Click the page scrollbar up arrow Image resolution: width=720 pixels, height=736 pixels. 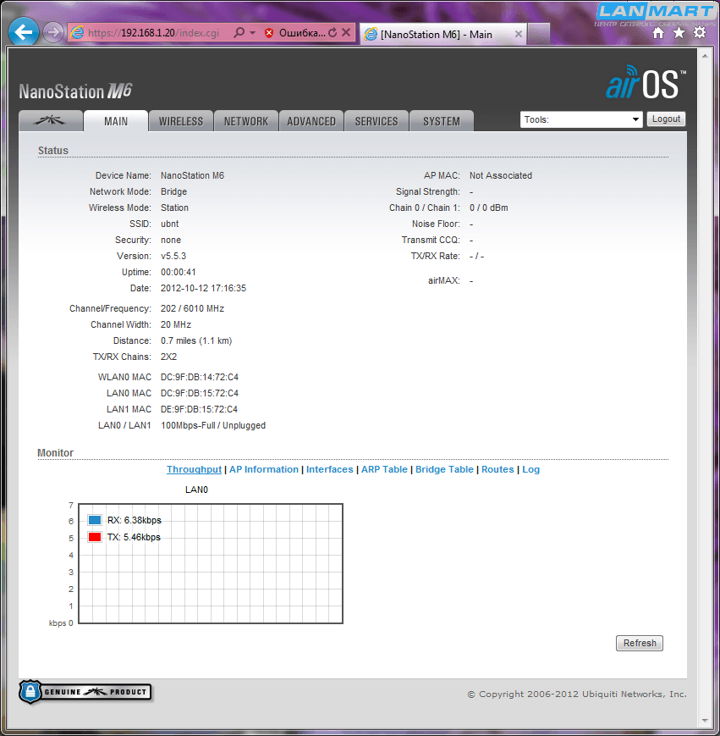[x=705, y=56]
